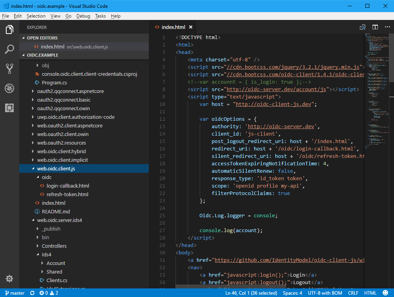This screenshot has width=394, height=297.
Task: Change the CRLF line ending setting
Action: tap(353, 293)
